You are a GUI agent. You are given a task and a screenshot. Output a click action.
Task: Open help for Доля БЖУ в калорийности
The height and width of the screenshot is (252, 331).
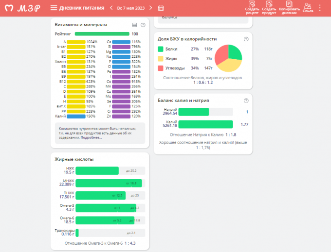pos(246,39)
